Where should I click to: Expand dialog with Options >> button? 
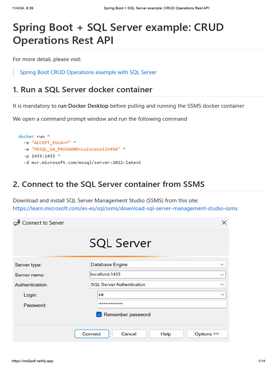point(207,334)
